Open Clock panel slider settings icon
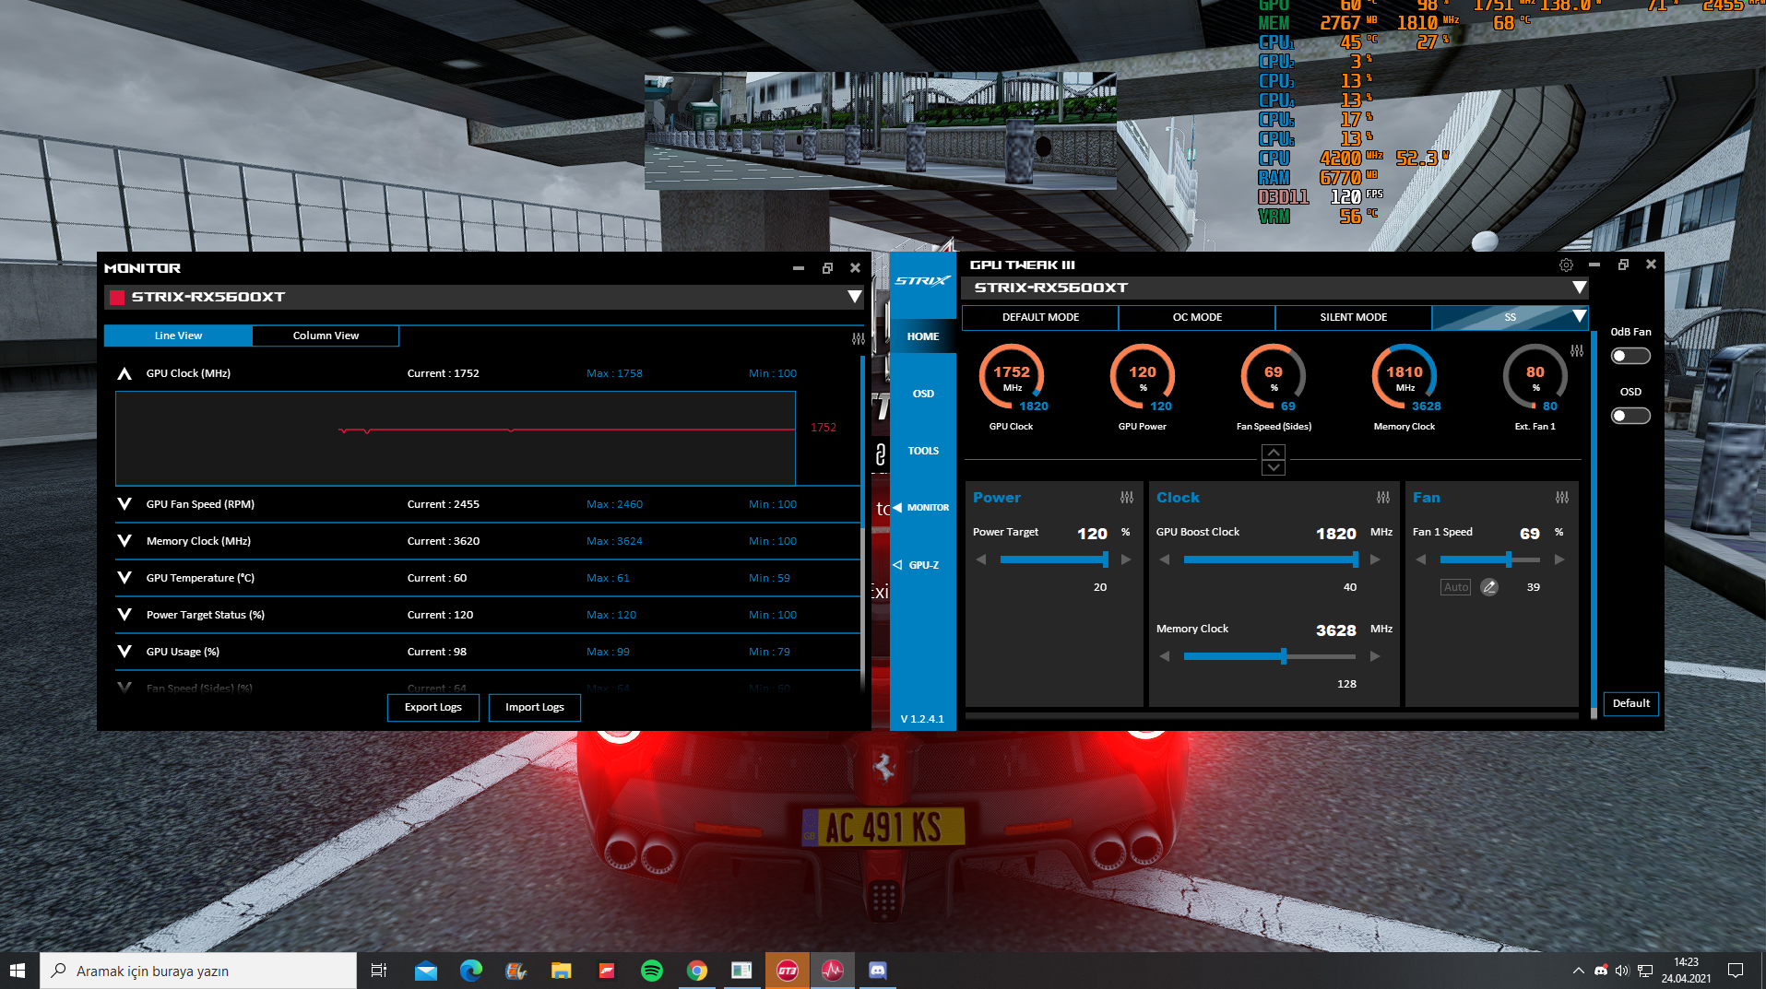Screen dimensions: 1766x989 click(1383, 498)
